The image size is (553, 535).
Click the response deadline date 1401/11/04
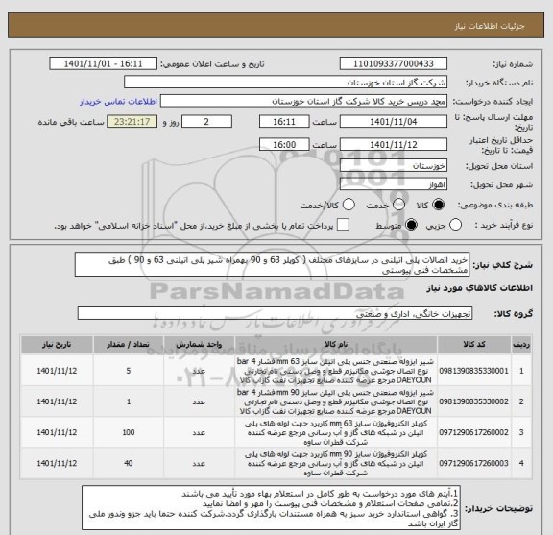tap(394, 122)
